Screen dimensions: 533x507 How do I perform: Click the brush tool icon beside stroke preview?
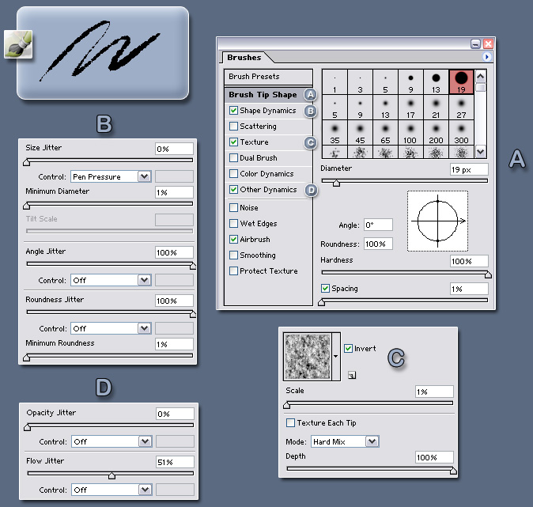17,46
